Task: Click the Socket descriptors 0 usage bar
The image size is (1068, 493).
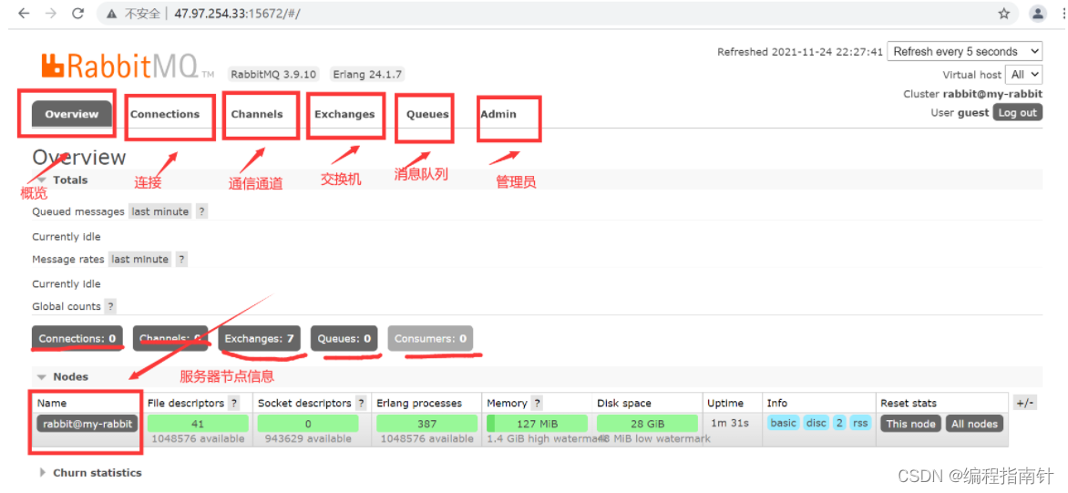Action: 308,424
